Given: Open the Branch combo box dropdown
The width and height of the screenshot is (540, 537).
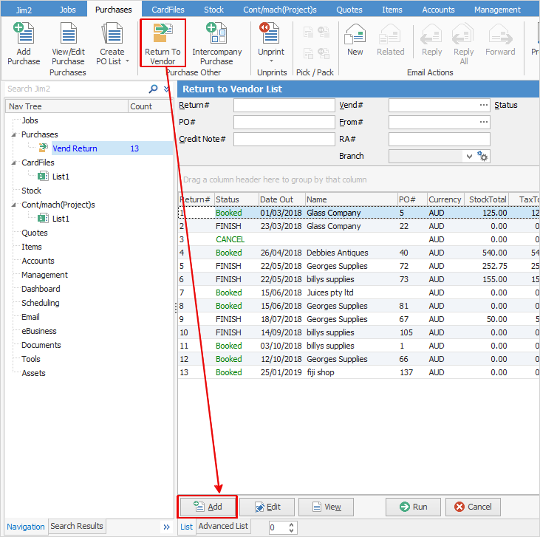Looking at the screenshot, I should pyautogui.click(x=468, y=157).
